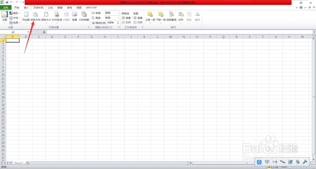The image size is (316, 169).
Task: Open the File (文件) tab
Action: click(x=6, y=8)
